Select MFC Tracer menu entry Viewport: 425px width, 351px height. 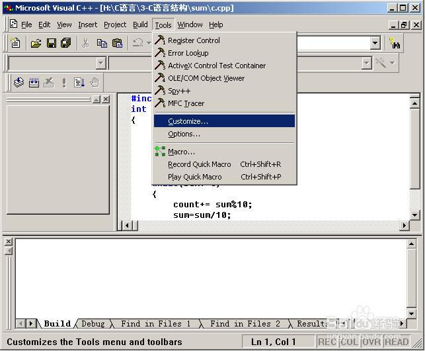pyautogui.click(x=224, y=103)
